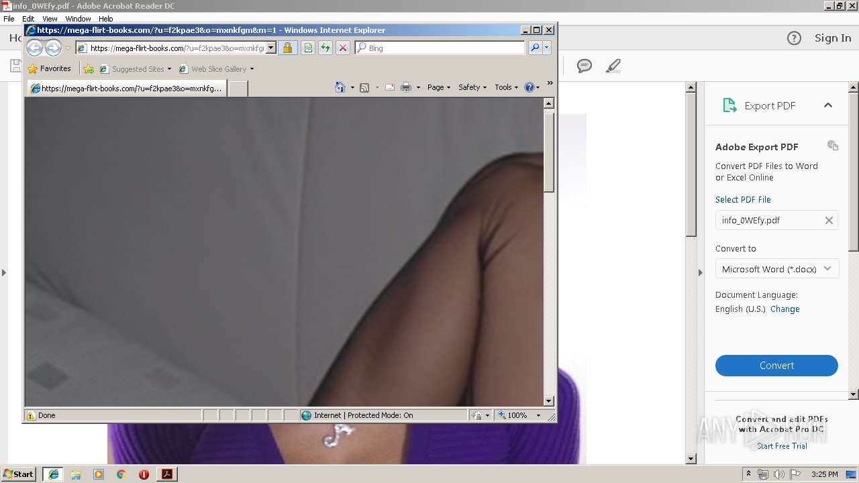Open the Safety menu dropdown

(472, 87)
